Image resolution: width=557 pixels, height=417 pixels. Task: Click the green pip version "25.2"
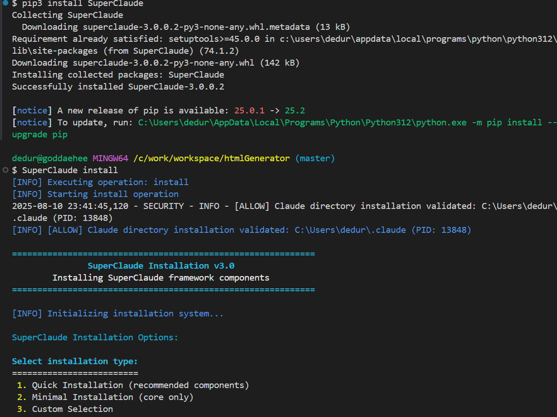295,111
